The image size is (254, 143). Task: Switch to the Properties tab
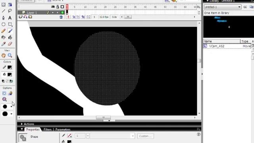33,129
